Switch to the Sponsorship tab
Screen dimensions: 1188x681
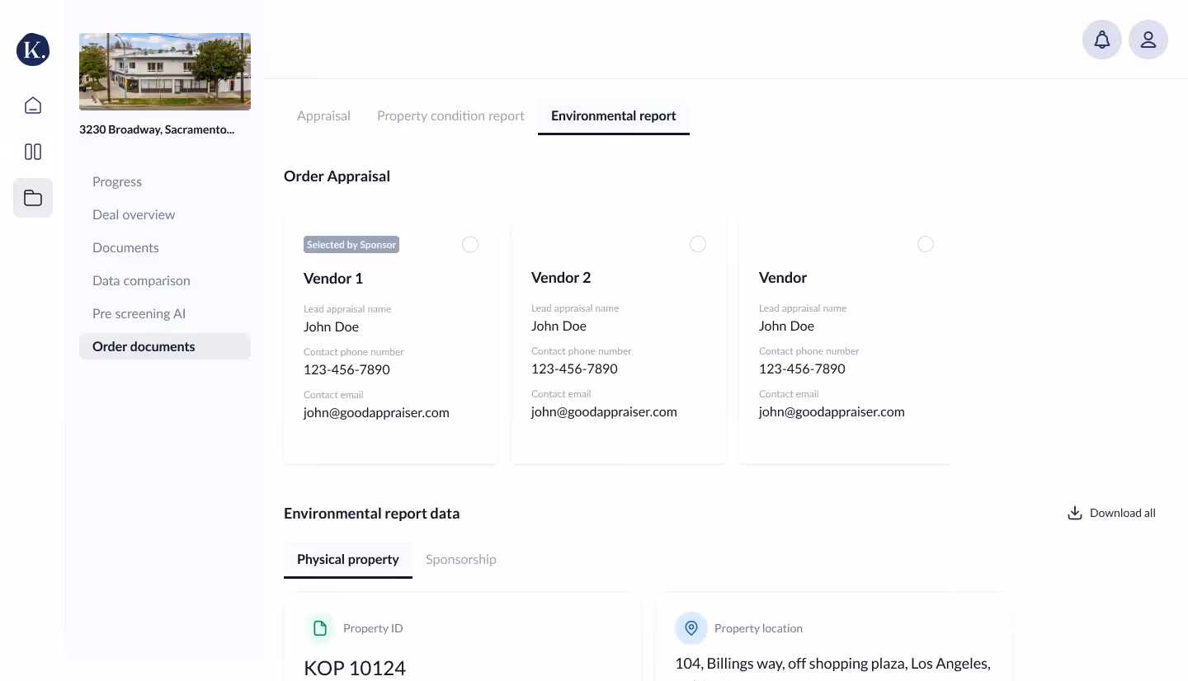(460, 559)
